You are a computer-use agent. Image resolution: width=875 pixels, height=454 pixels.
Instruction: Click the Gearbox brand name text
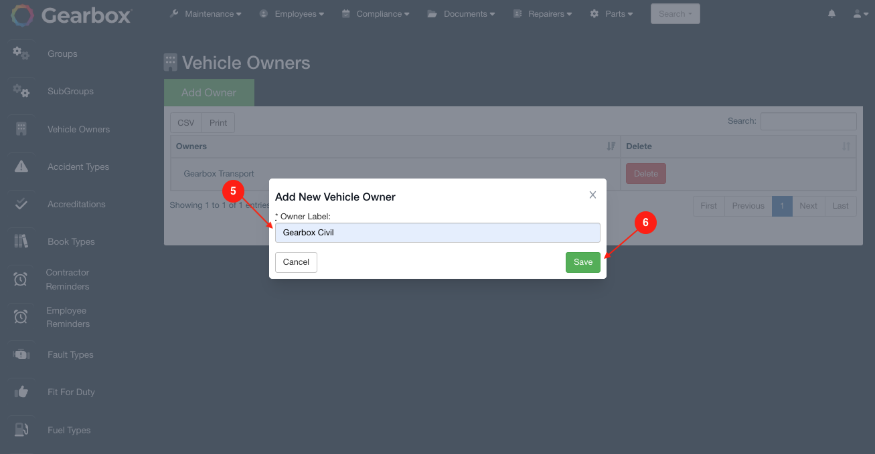pos(86,15)
